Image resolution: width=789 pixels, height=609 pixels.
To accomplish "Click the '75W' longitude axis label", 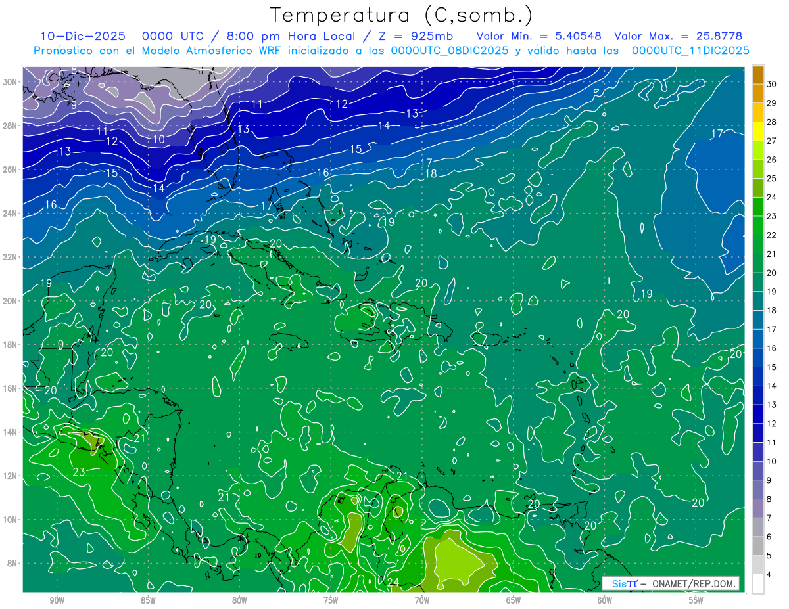I will 331,600.
